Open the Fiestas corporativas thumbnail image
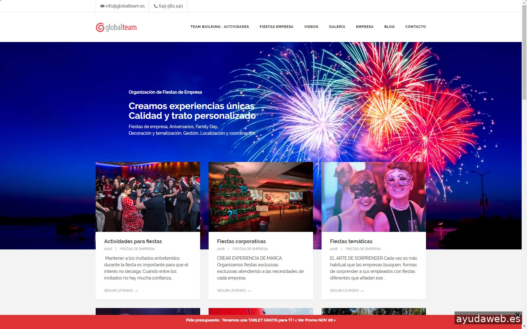Image resolution: width=527 pixels, height=329 pixels. tap(261, 197)
